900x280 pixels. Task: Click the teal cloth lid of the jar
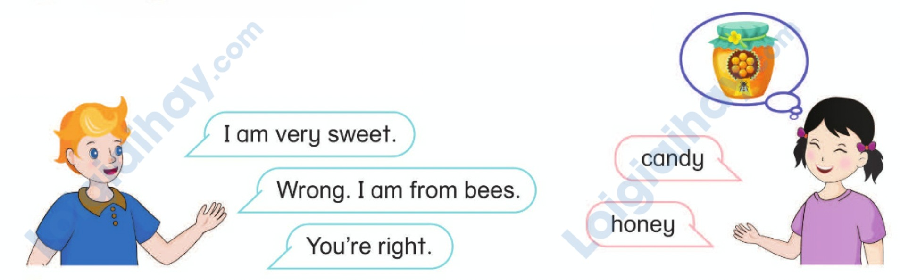point(742,33)
